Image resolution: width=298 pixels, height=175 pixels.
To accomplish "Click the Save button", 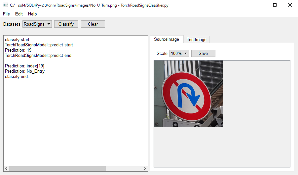I will click(203, 53).
